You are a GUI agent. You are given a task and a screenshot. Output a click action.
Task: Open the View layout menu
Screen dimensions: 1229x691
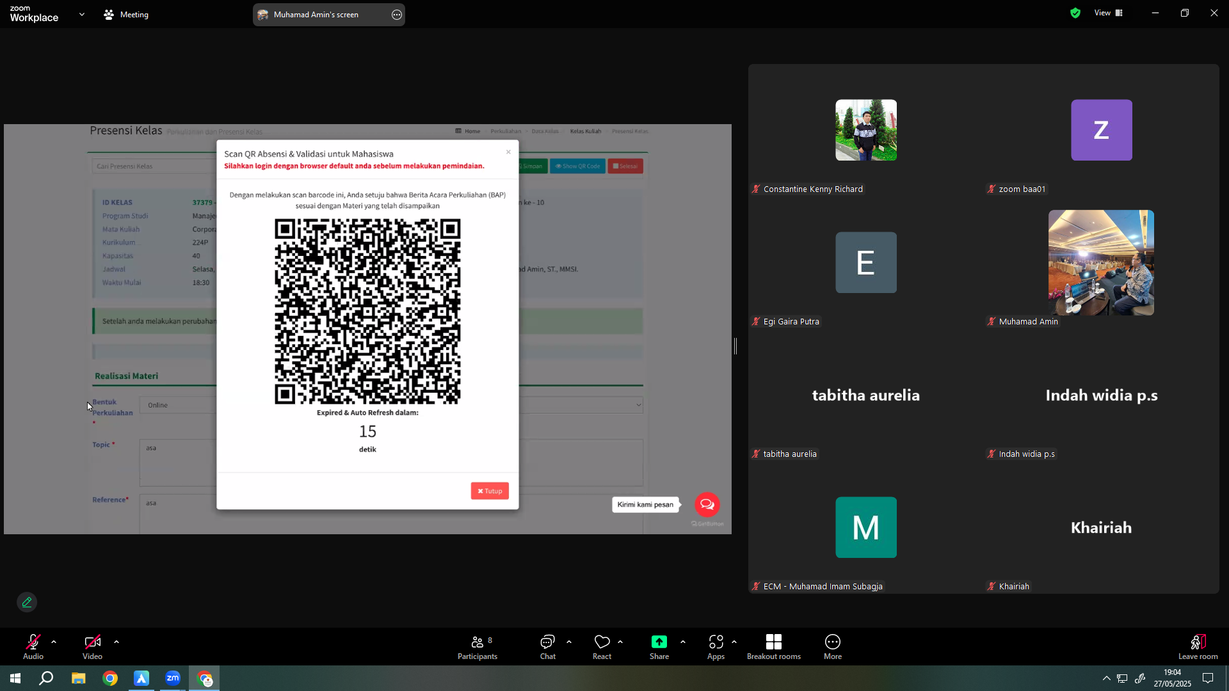pos(1109,13)
